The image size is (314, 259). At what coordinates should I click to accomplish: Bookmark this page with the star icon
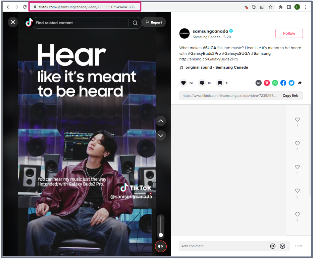pos(270,7)
